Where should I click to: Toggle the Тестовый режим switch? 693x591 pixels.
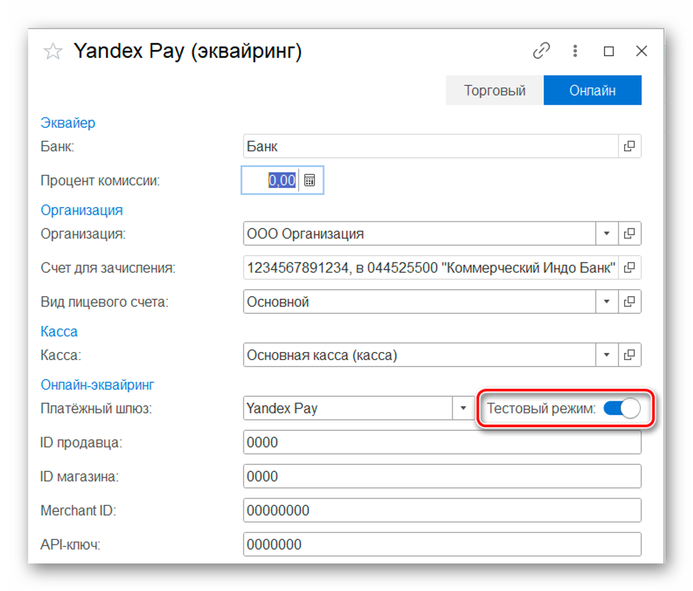[622, 409]
